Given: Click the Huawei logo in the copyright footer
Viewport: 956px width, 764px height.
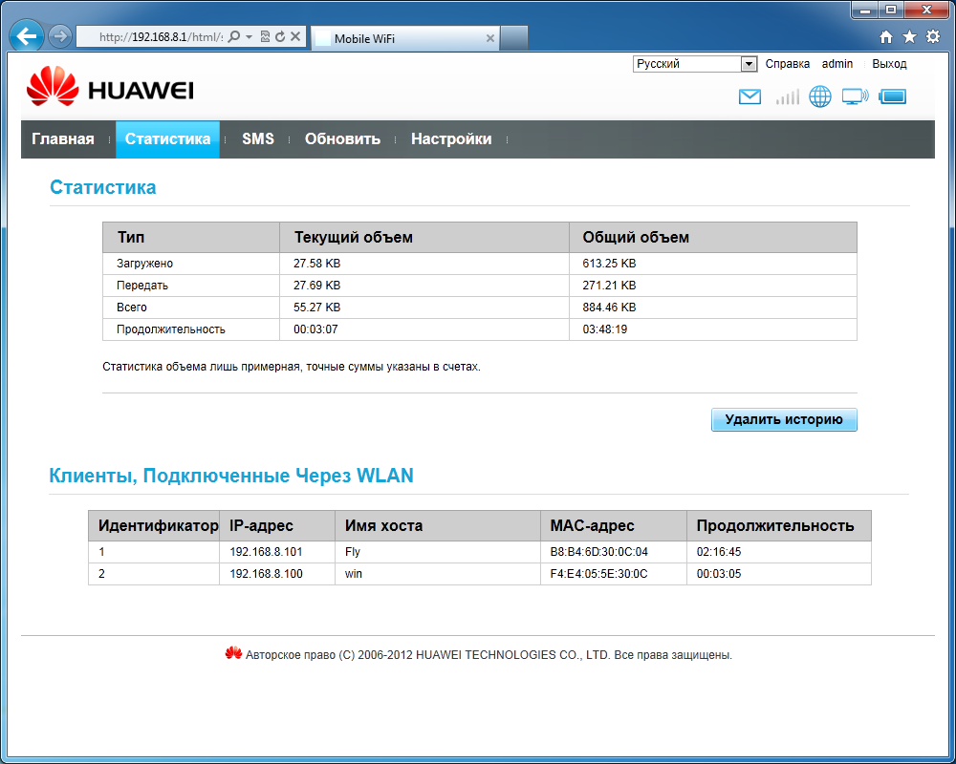Looking at the screenshot, I should (x=233, y=653).
